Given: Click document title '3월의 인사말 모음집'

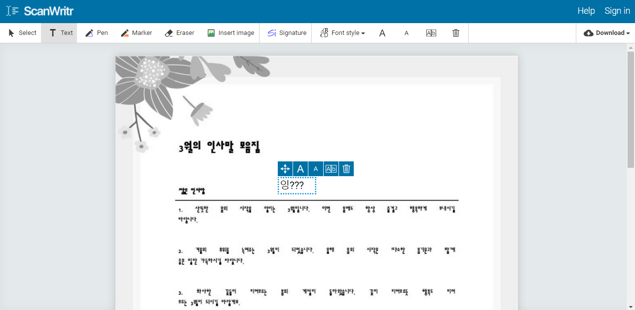Looking at the screenshot, I should coord(220,147).
